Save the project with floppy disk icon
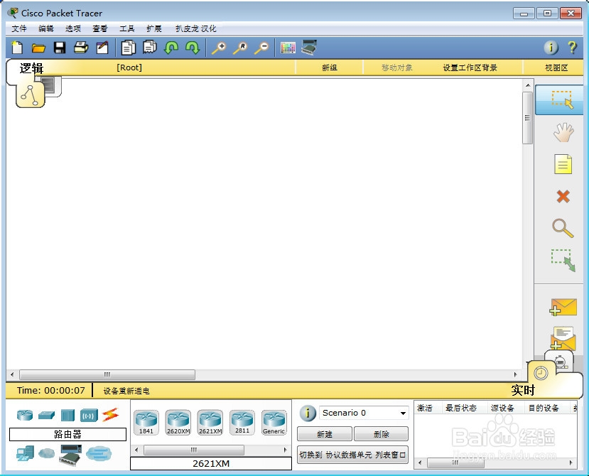This screenshot has height=476, width=589. pyautogui.click(x=60, y=48)
